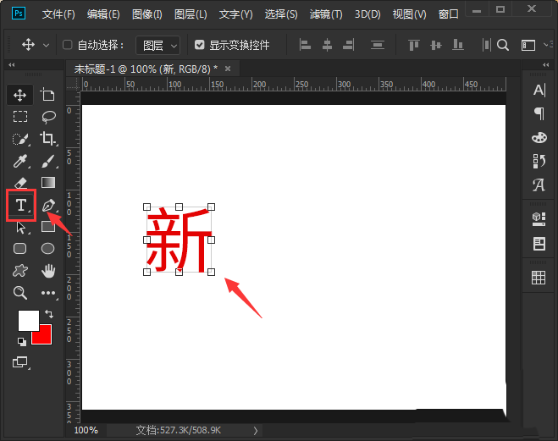Select the Rectangular Marquee tool
This screenshot has width=558, height=441.
pos(20,117)
